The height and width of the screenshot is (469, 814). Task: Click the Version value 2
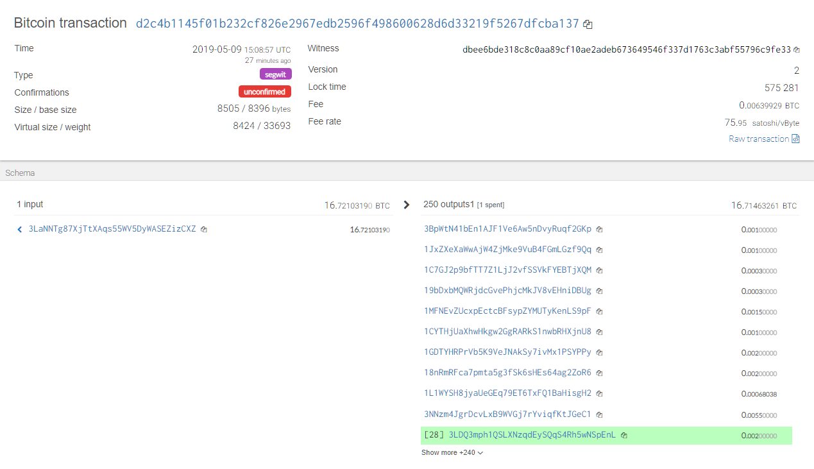[797, 71]
